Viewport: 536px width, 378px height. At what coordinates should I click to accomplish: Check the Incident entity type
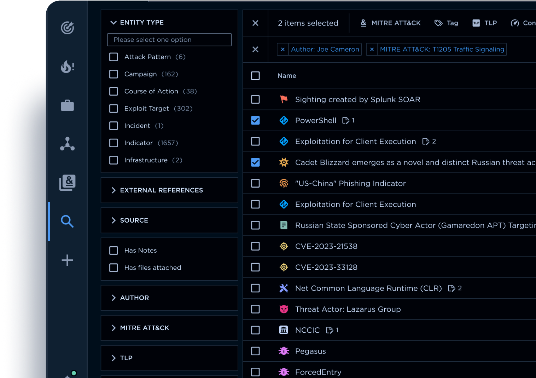click(113, 126)
